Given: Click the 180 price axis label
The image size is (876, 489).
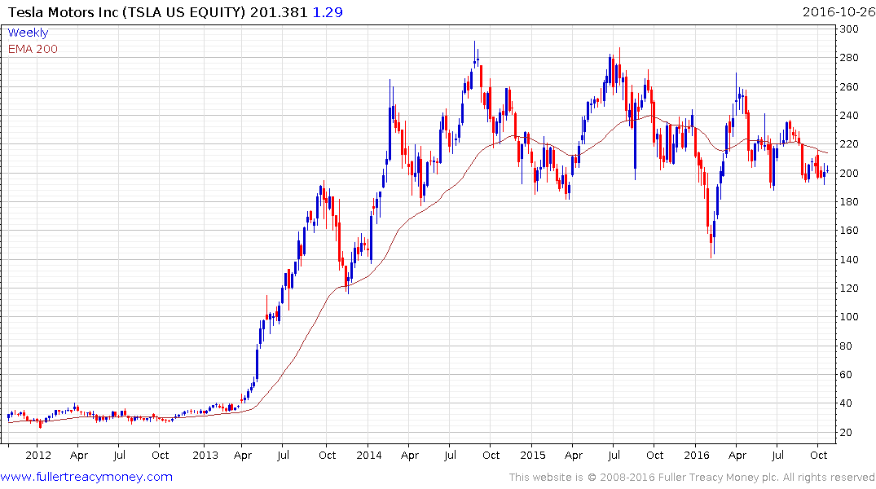Looking at the screenshot, I should [x=849, y=202].
